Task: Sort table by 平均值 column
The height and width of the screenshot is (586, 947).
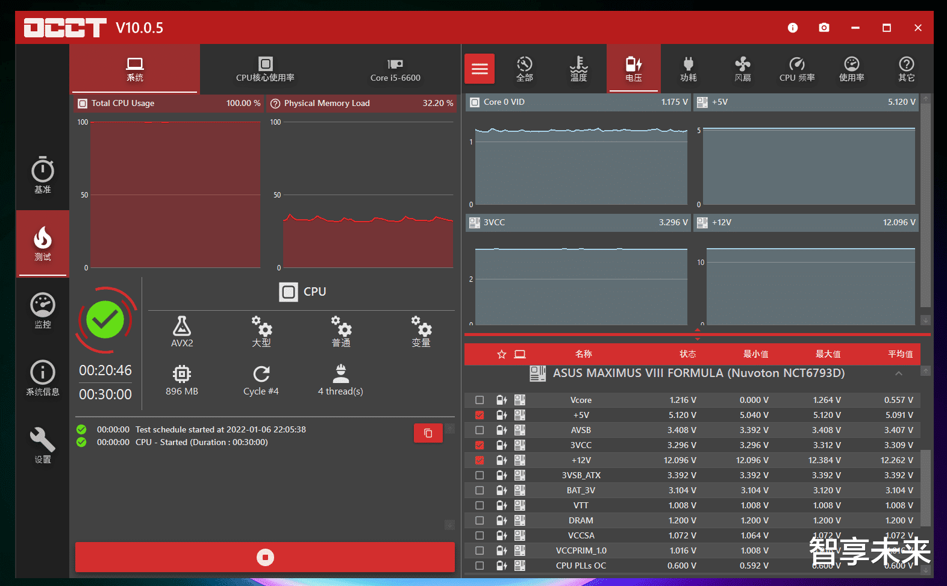Action: [x=901, y=354]
